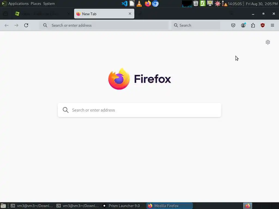Open the trash applet in the panel

pos(196,4)
